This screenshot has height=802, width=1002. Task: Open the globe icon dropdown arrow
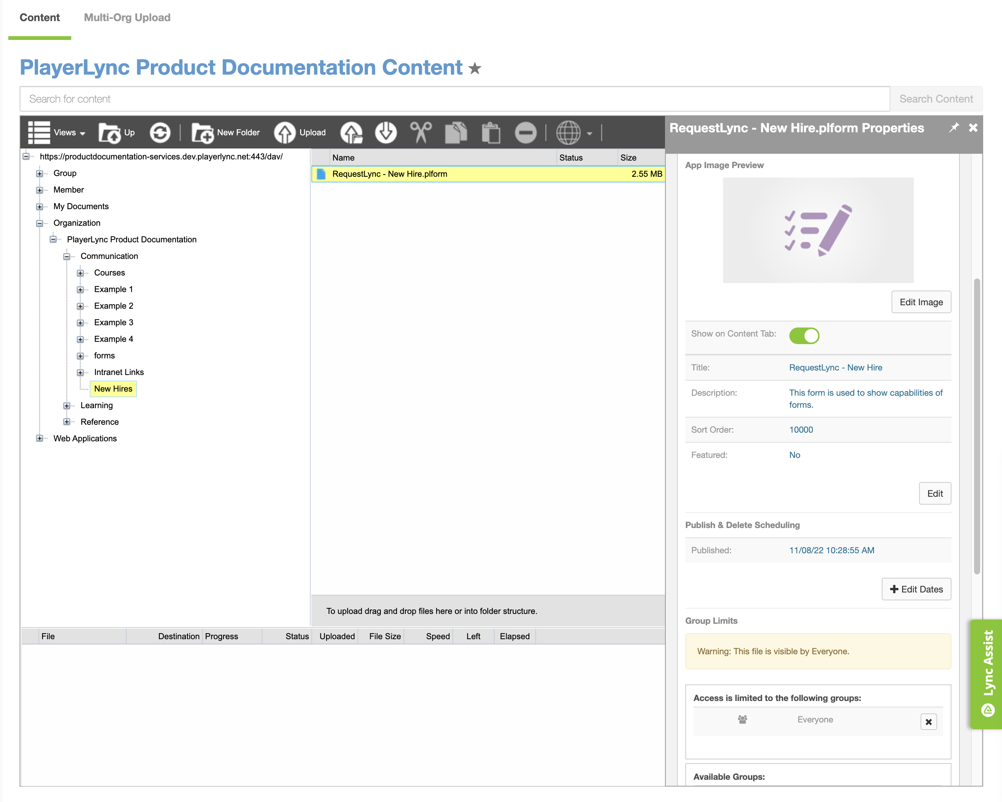pos(589,133)
